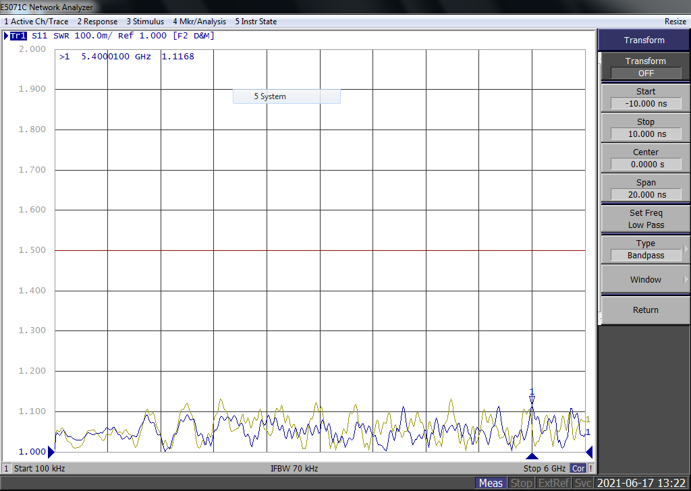Click the reference position triangle at left axis

point(51,451)
